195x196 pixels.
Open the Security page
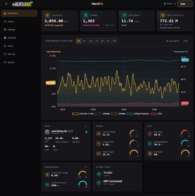tap(19, 54)
